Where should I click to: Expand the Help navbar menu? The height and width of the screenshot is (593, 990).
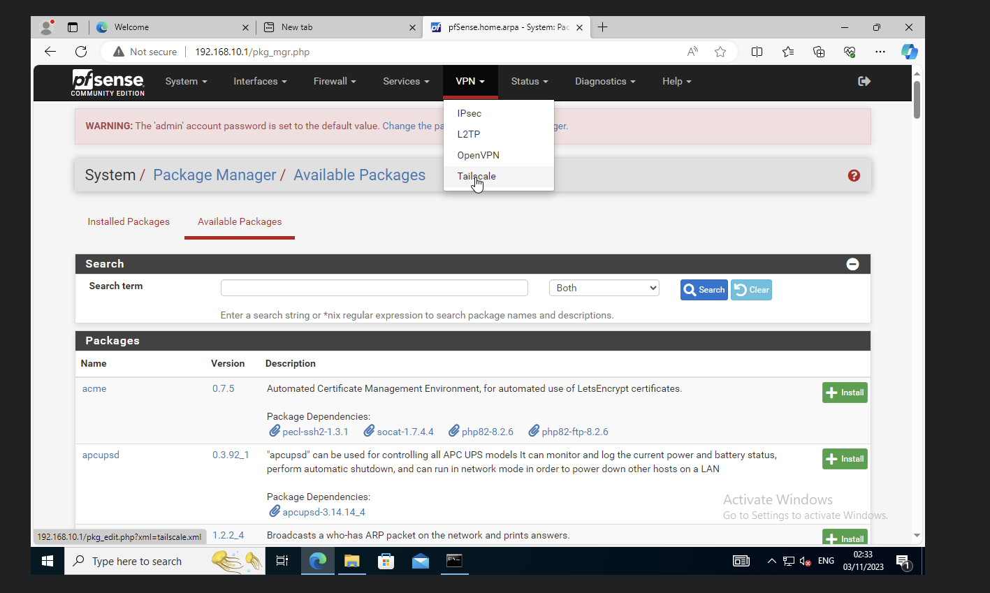pyautogui.click(x=677, y=81)
